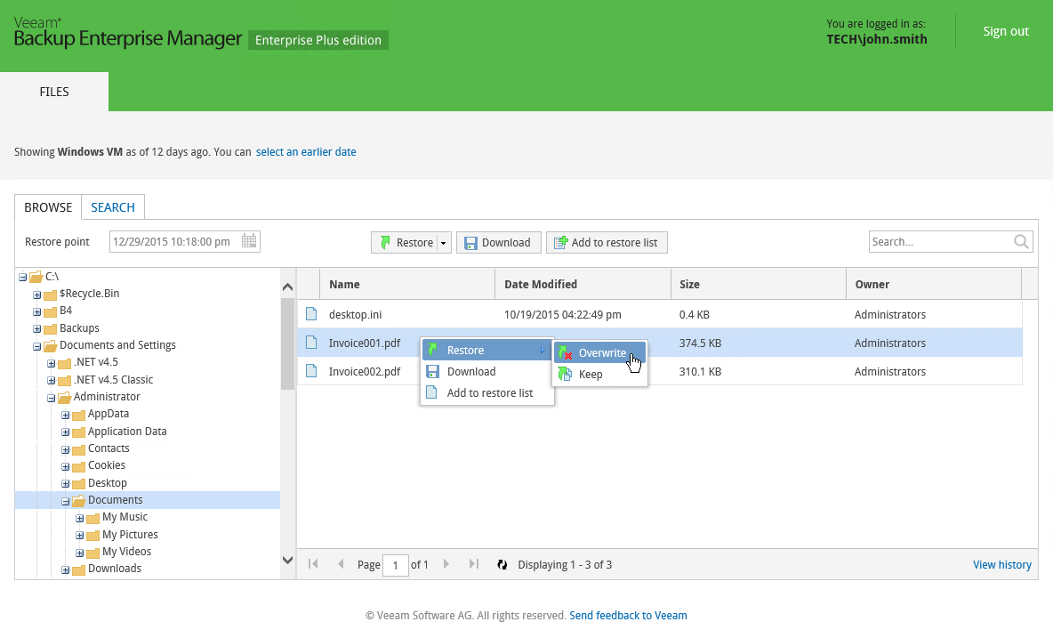The height and width of the screenshot is (630, 1053).
Task: Click the Backups folder icon
Action: click(x=51, y=328)
